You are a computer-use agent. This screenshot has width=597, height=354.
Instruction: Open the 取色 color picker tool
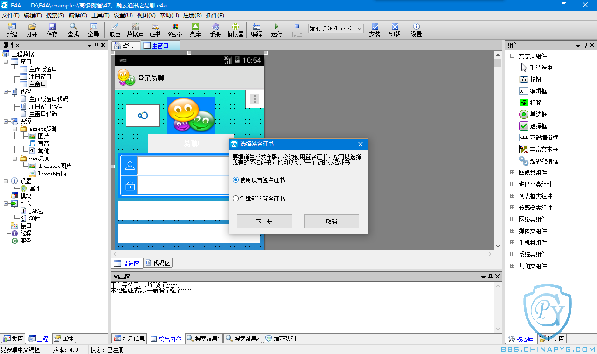click(115, 30)
